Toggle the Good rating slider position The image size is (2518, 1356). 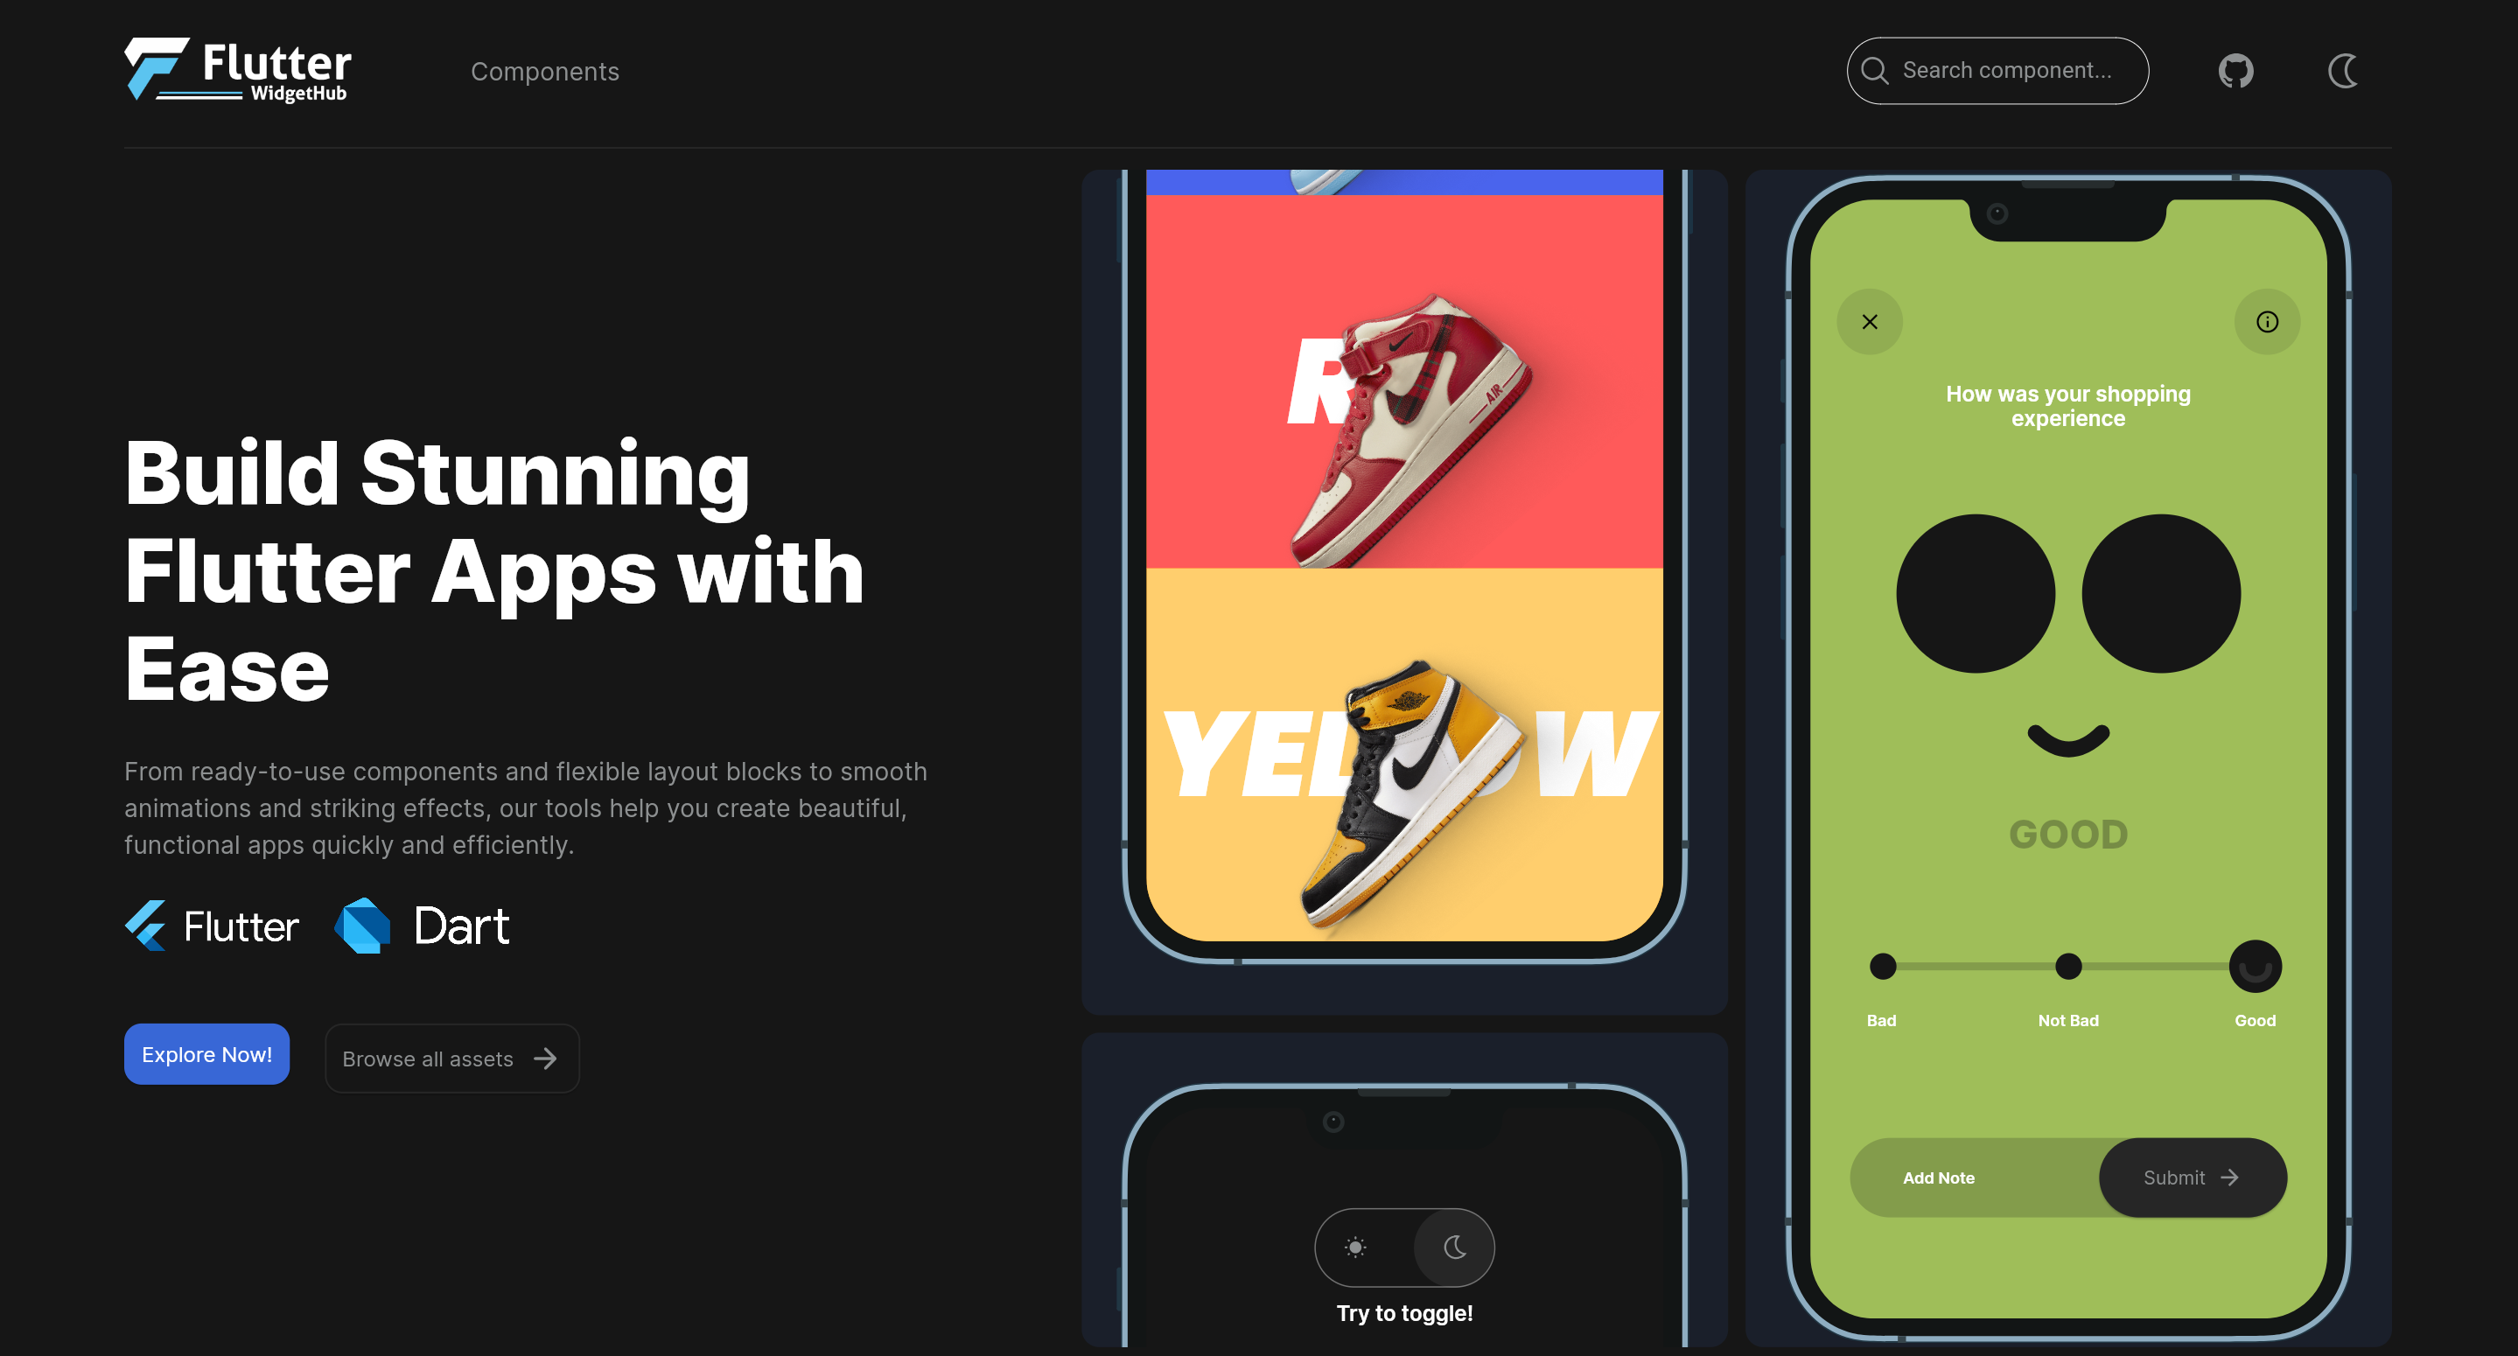(x=2257, y=965)
